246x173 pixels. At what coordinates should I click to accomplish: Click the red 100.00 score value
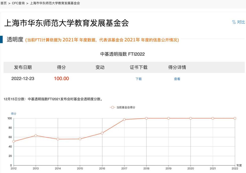61,79
